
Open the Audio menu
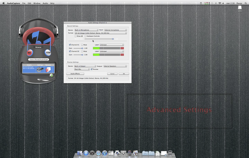pyautogui.click(x=45, y=3)
